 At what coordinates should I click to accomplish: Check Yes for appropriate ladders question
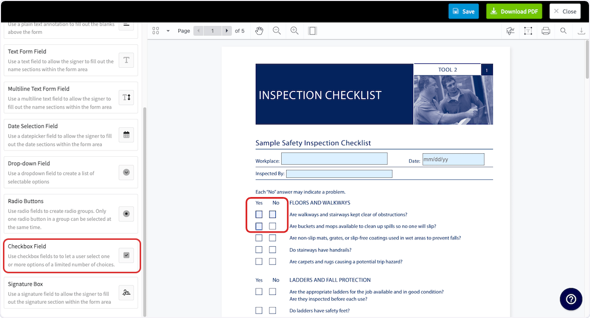(259, 291)
